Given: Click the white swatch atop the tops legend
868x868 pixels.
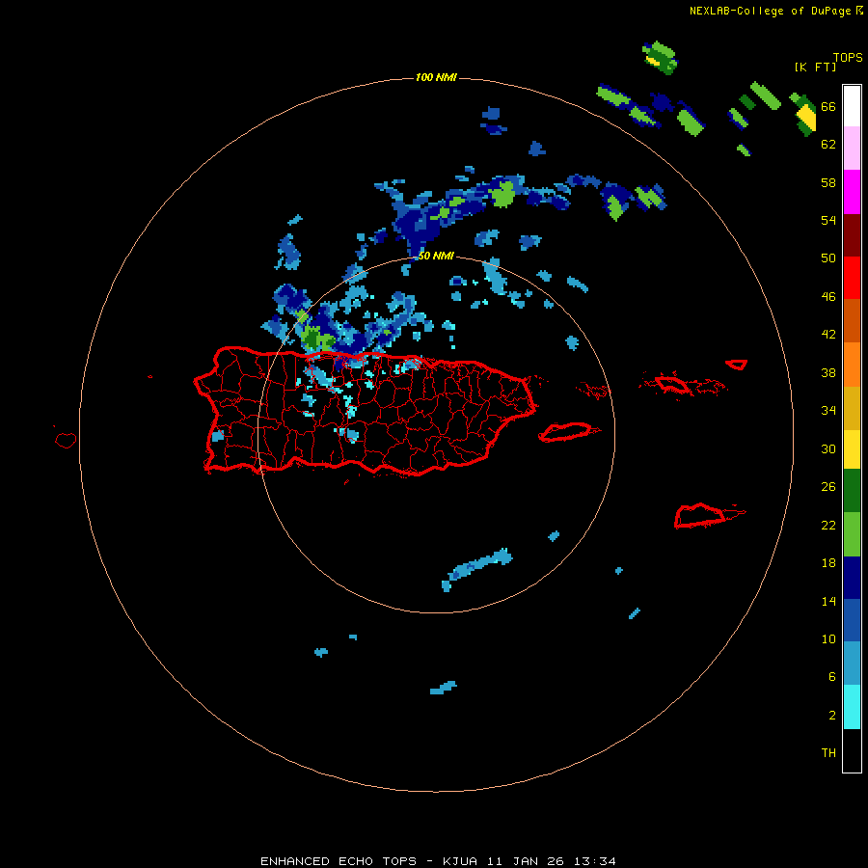Looking at the screenshot, I should 852,106.
